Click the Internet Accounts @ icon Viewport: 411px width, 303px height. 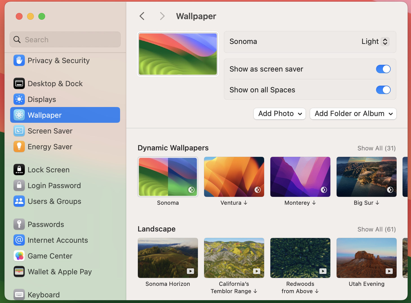[x=19, y=240]
